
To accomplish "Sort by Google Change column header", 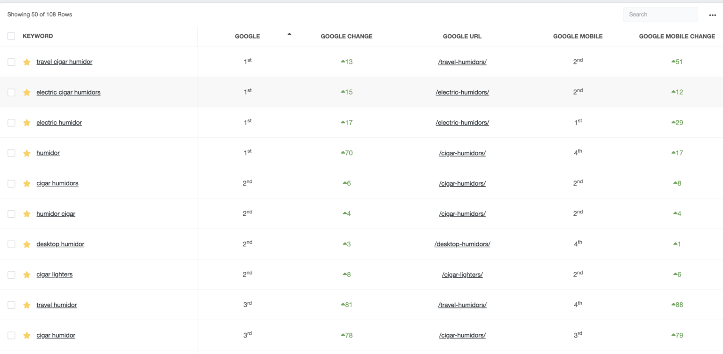I will click(x=346, y=36).
